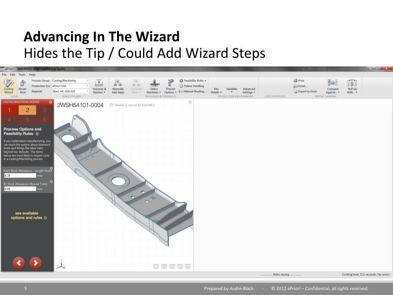
Task: Open Process Options tool
Action: tap(170, 86)
